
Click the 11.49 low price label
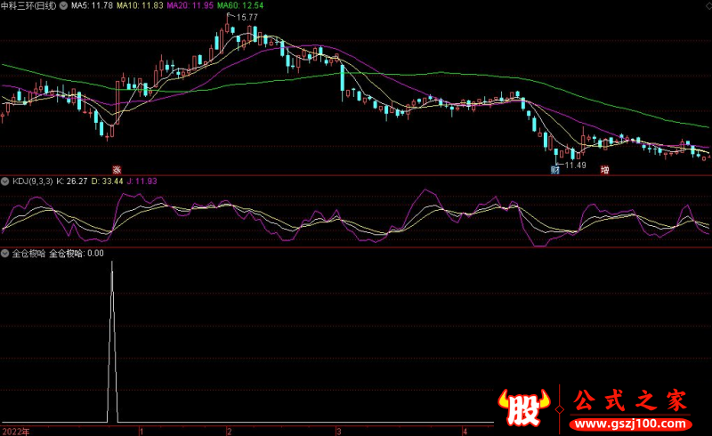(x=576, y=165)
